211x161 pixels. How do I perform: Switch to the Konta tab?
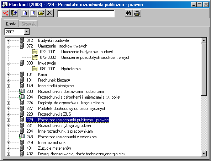point(11,24)
